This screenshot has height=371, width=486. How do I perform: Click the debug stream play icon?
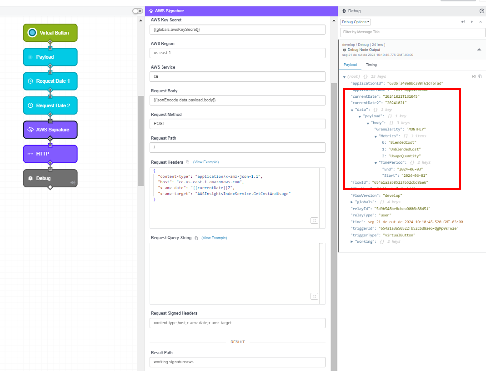(472, 22)
